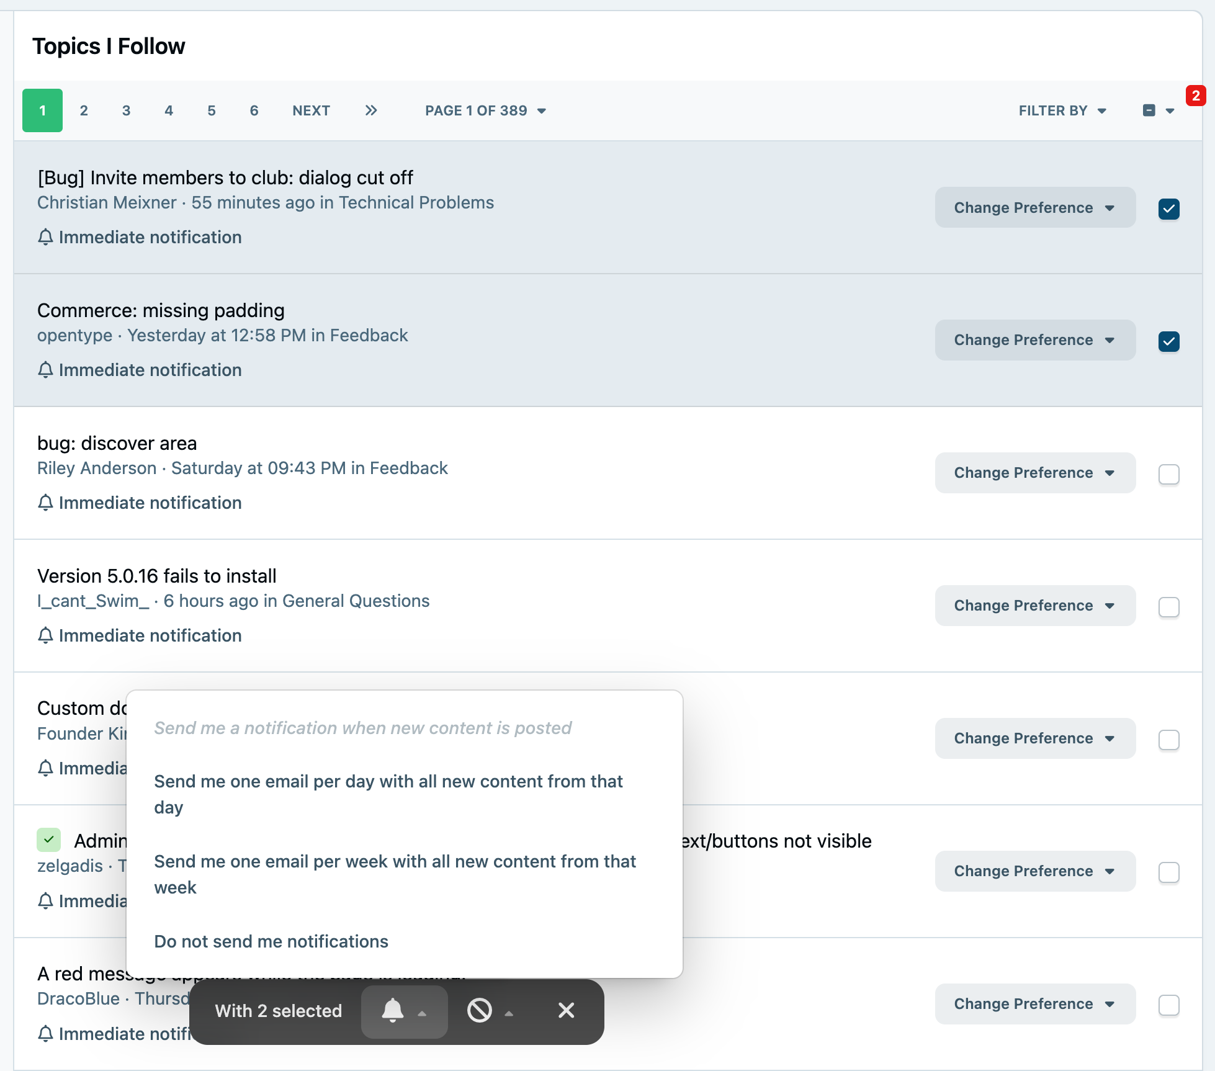Go to page 2
Viewport: 1215px width, 1071px height.
tap(84, 110)
